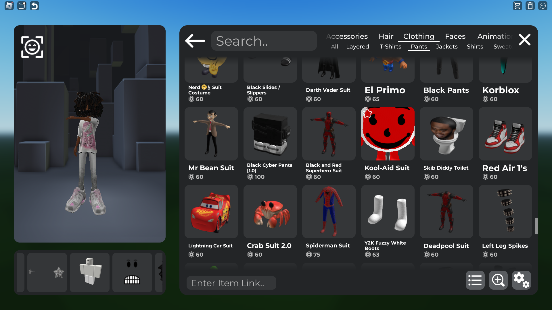The width and height of the screenshot is (552, 310).
Task: Click the undo arrow icon
Action: (34, 6)
